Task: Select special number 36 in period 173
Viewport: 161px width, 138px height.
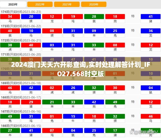Action: pos(151,31)
